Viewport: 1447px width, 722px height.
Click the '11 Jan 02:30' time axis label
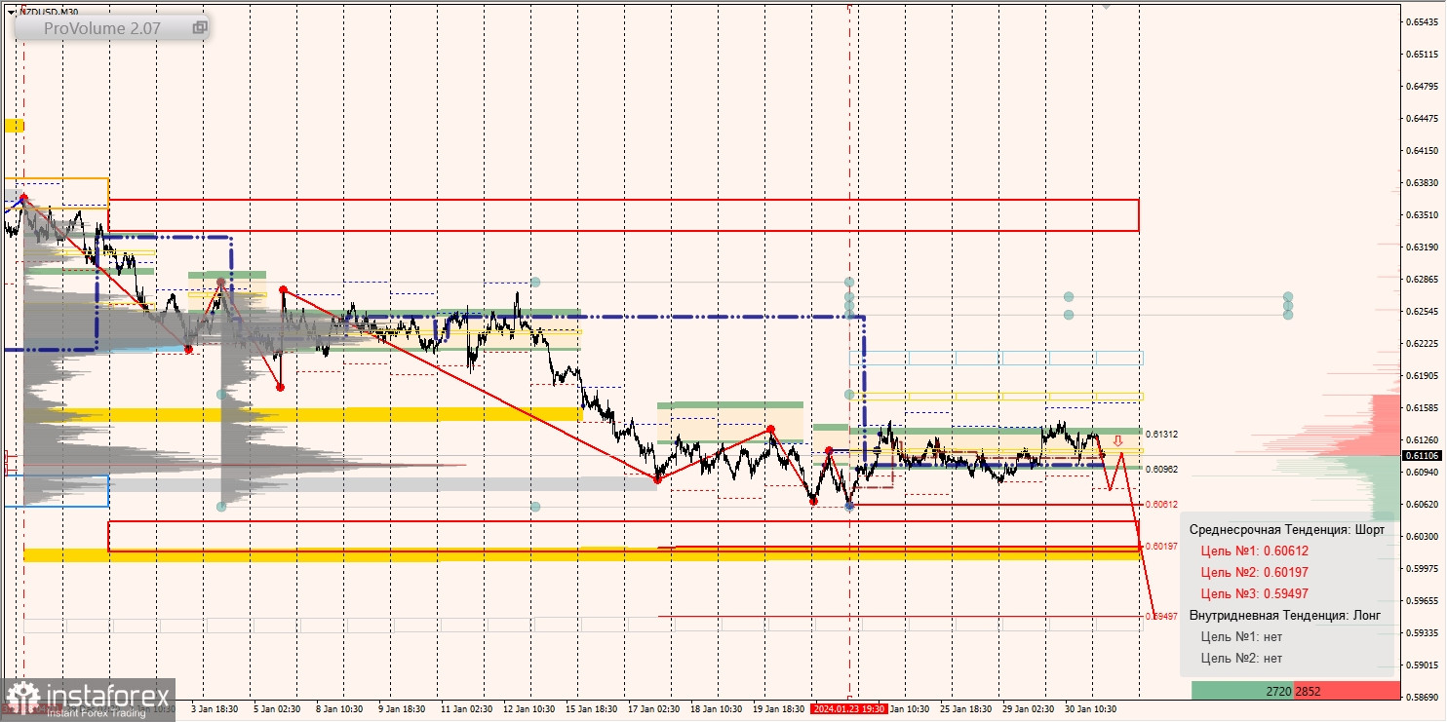click(x=465, y=708)
